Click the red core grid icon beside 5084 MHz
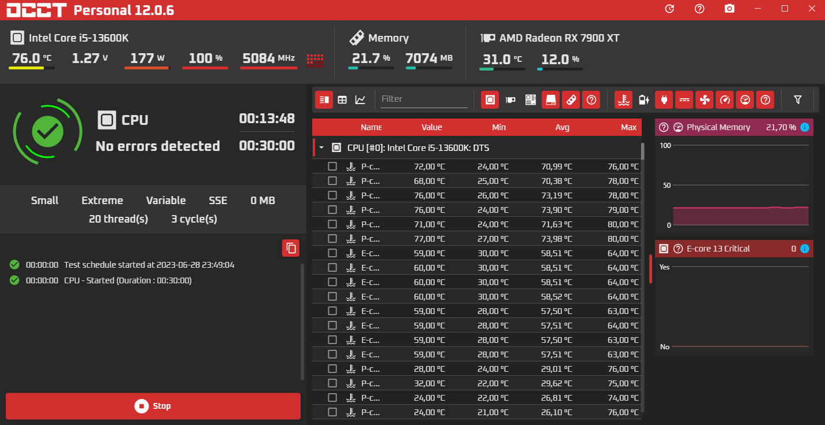Screen dimensions: 825x425 (x=315, y=60)
